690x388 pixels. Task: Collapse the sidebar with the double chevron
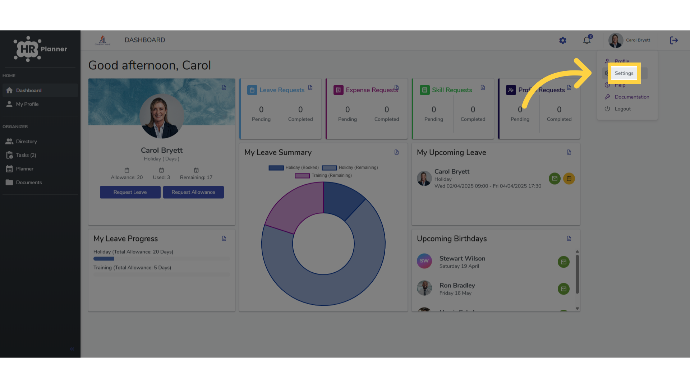pyautogui.click(x=72, y=349)
